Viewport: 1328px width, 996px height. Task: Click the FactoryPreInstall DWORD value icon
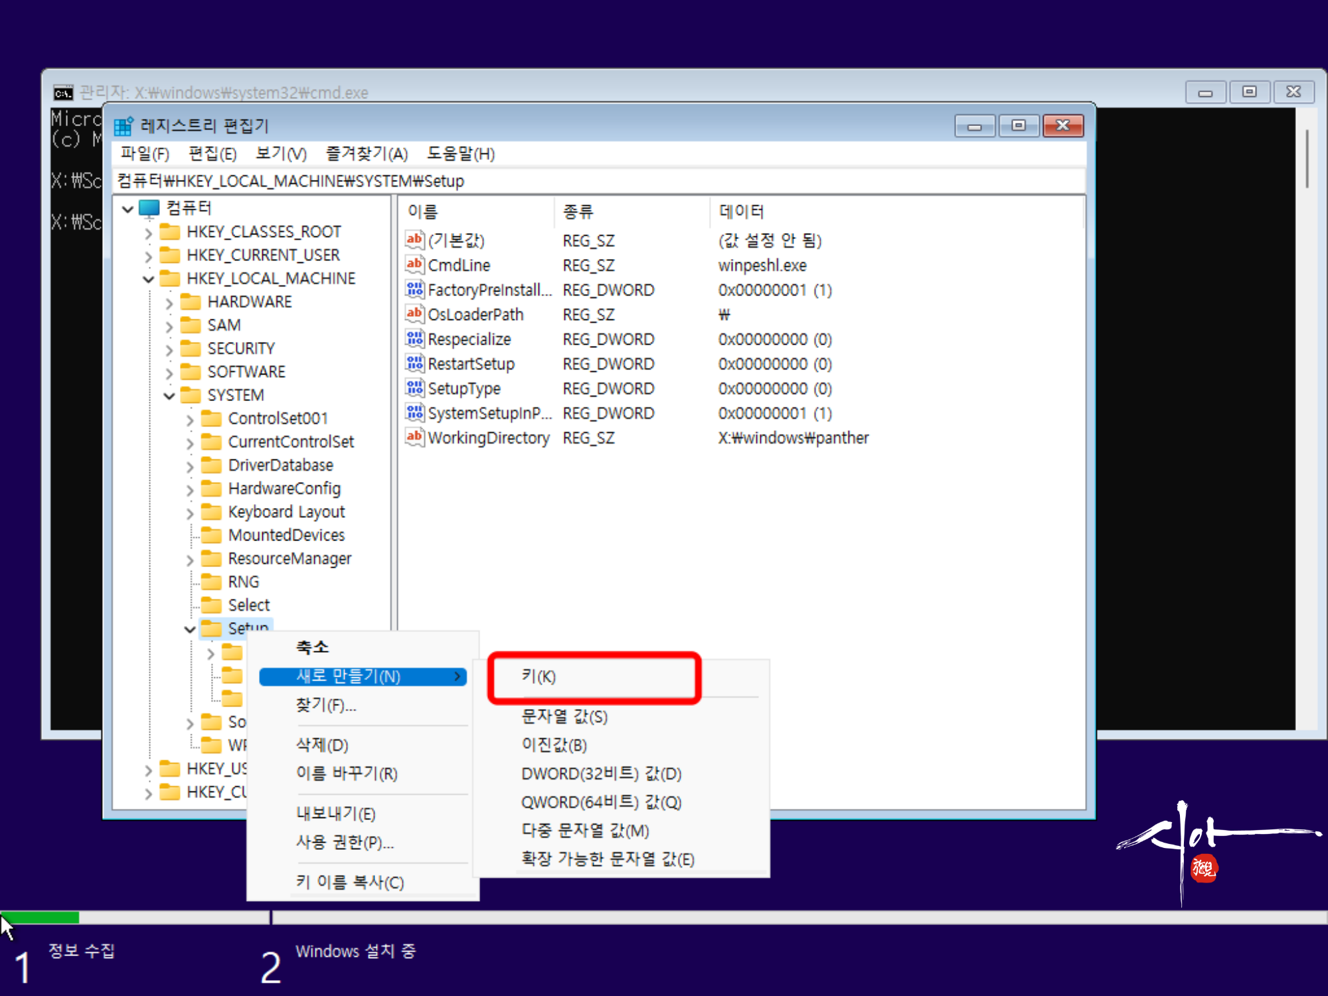pyautogui.click(x=414, y=290)
